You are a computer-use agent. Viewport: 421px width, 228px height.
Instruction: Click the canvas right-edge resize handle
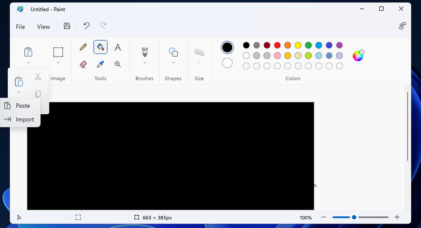click(315, 185)
